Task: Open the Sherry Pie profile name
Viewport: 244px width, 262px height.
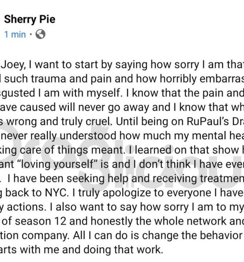Action: pos(30,19)
